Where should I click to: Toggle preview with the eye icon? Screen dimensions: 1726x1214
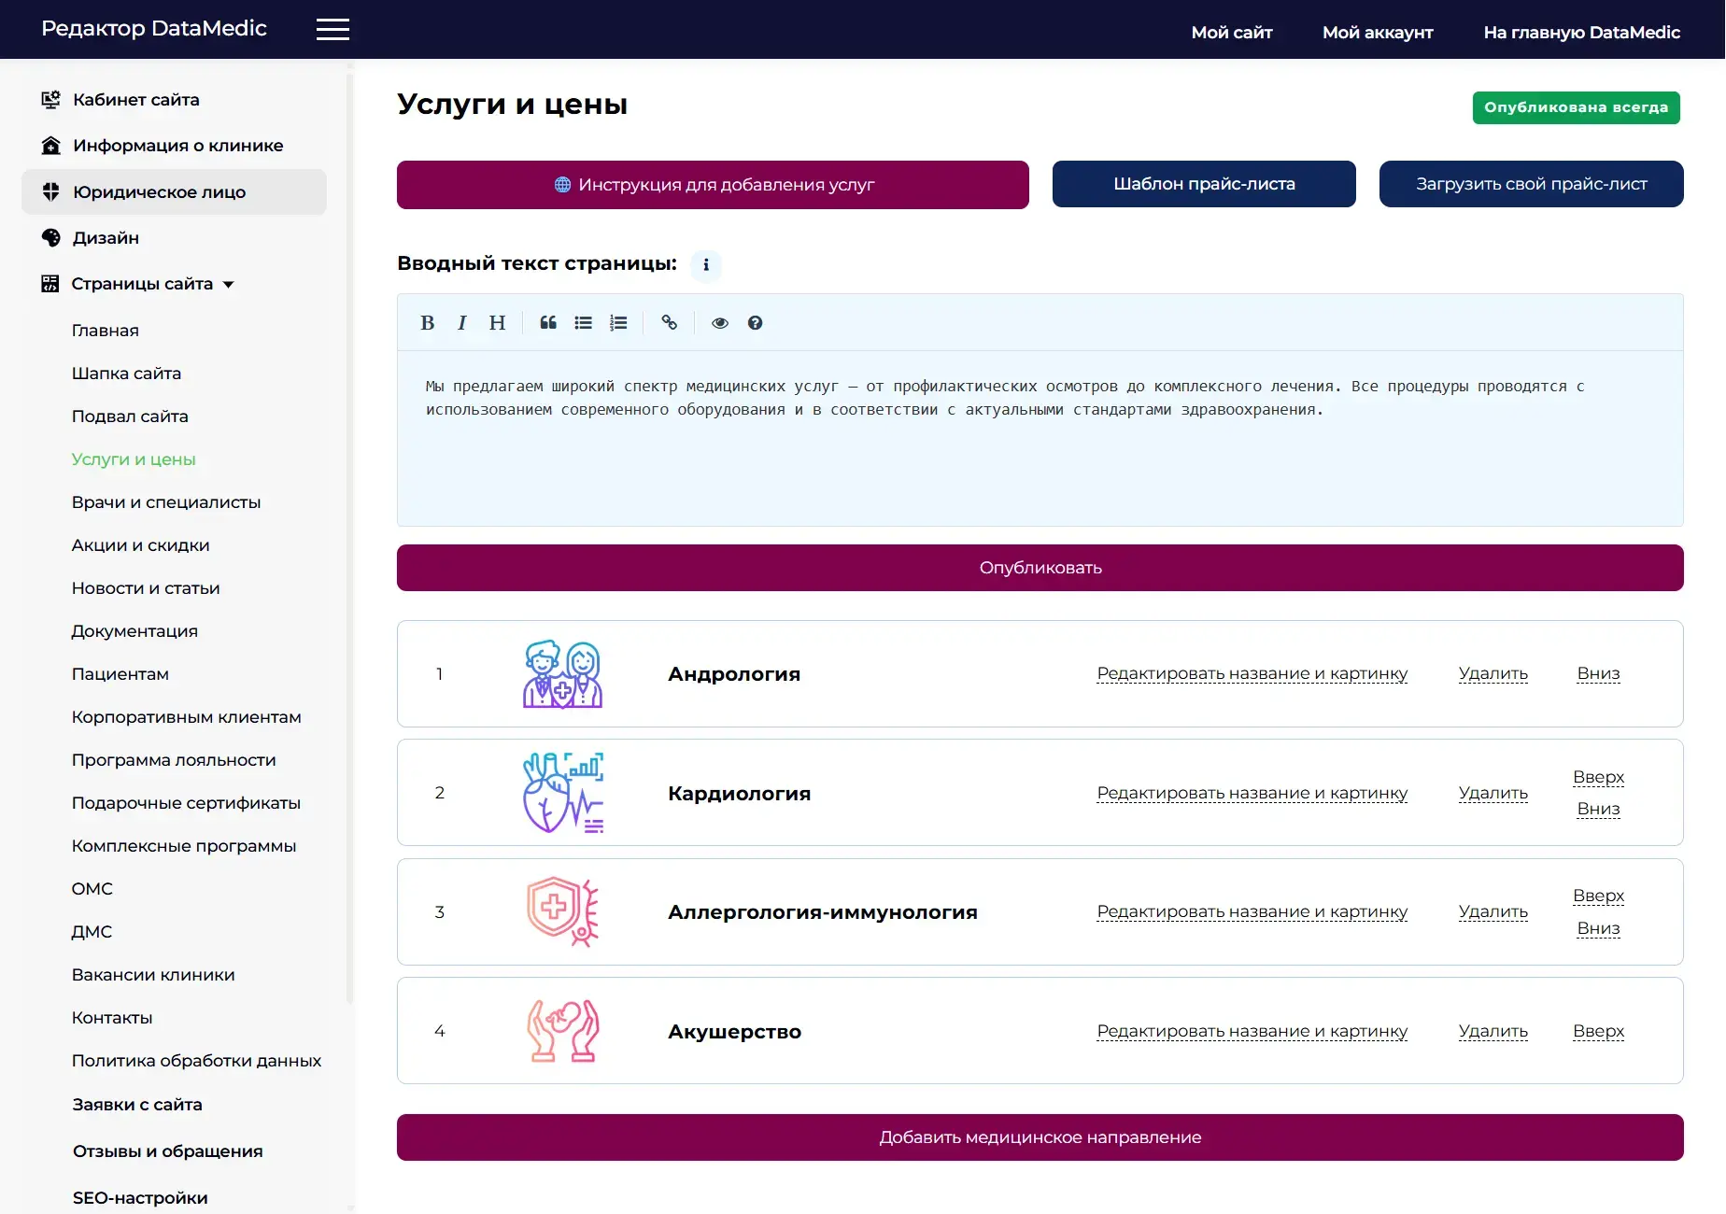[x=720, y=323]
